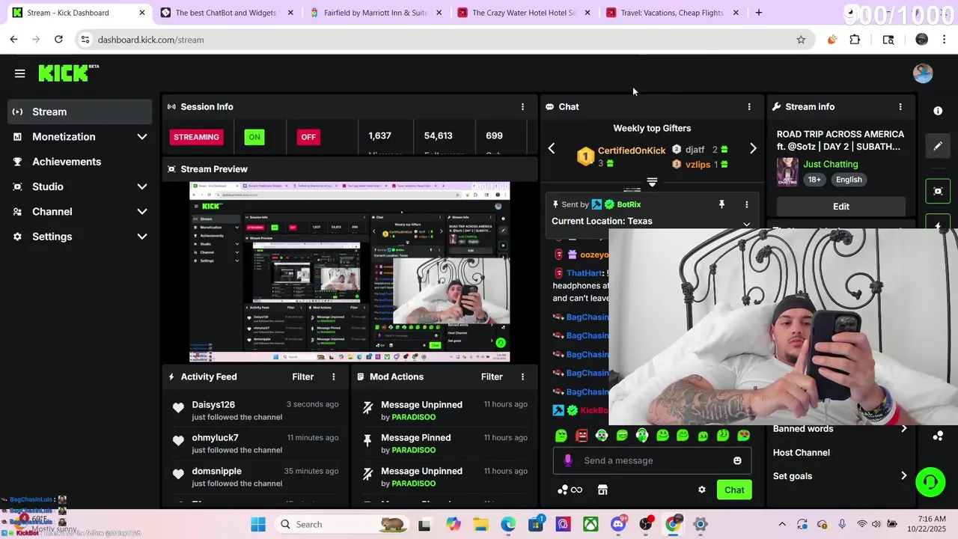Show previous weekly top gifters

pyautogui.click(x=552, y=149)
